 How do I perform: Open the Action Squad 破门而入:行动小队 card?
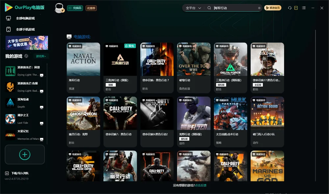click(267, 122)
